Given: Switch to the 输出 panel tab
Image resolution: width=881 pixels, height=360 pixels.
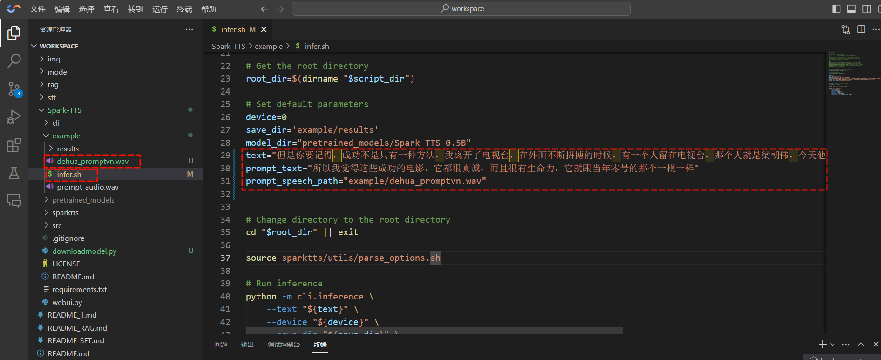Looking at the screenshot, I should click(247, 345).
